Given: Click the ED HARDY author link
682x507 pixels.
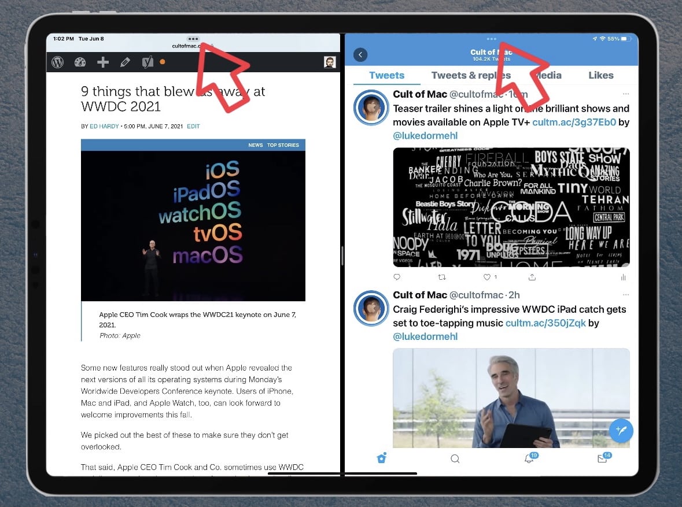Looking at the screenshot, I should pyautogui.click(x=103, y=126).
